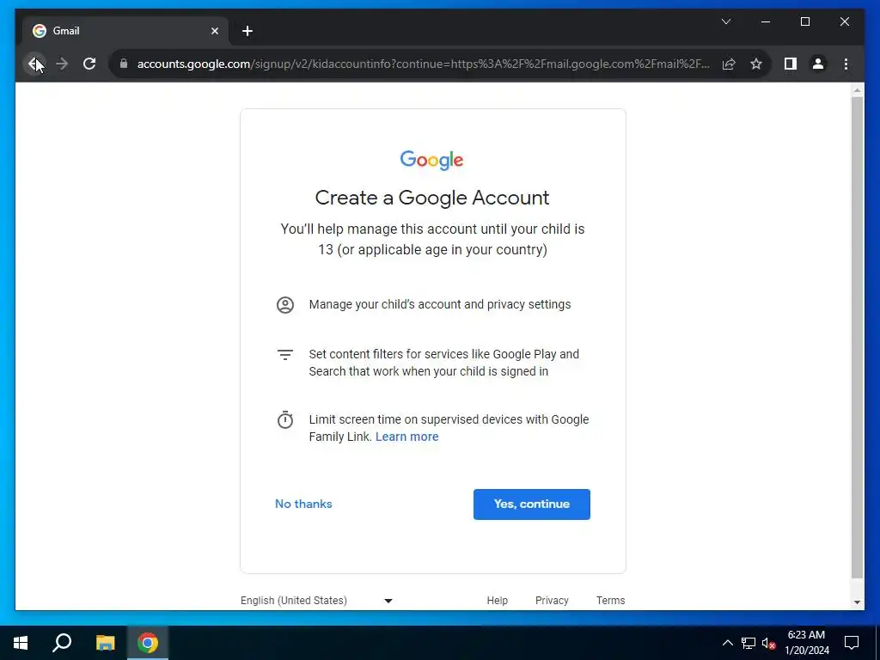Maximize the Chrome window

pos(804,21)
